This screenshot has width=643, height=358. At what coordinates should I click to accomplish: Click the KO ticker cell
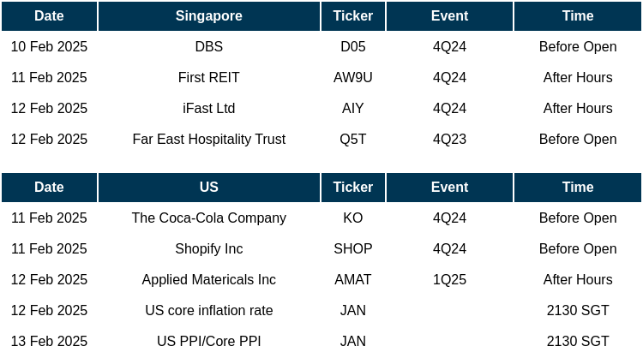pyautogui.click(x=352, y=218)
